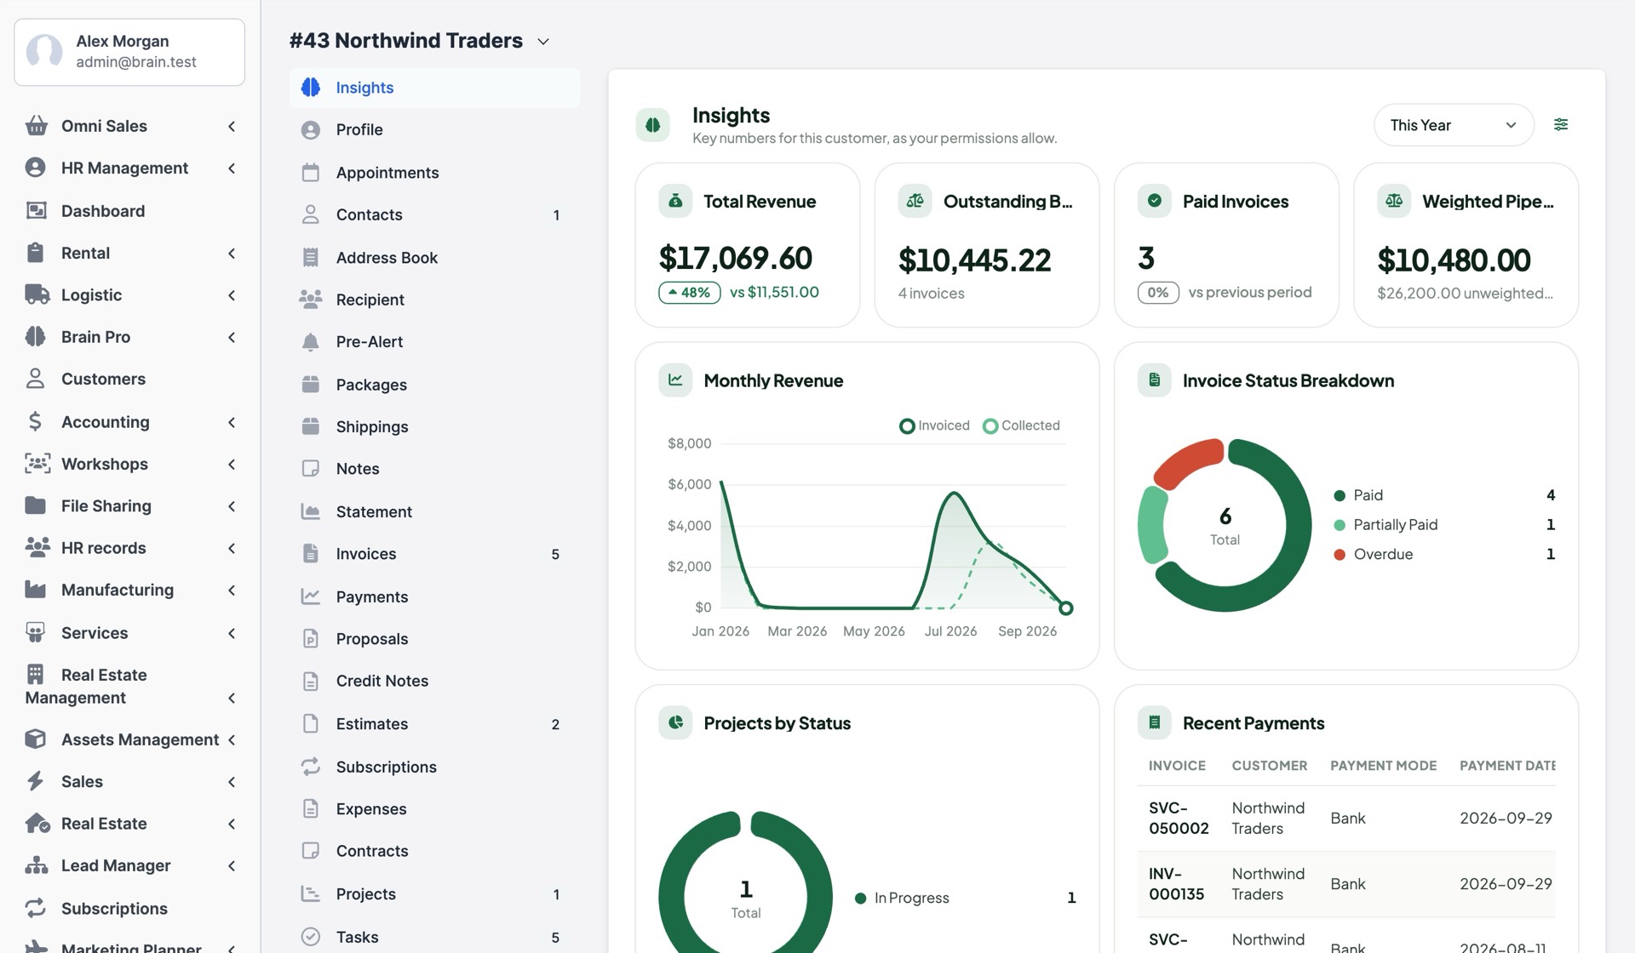Select Profile in customer menu
Image resolution: width=1635 pixels, height=953 pixels.
434,129
